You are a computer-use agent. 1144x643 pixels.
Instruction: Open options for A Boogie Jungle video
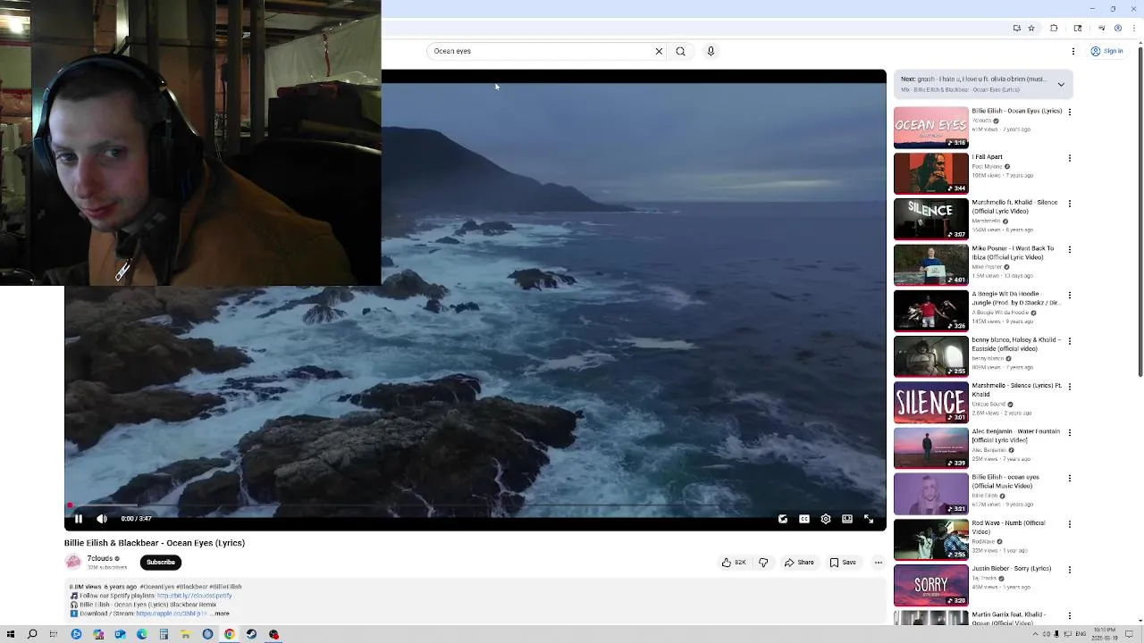(x=1070, y=296)
